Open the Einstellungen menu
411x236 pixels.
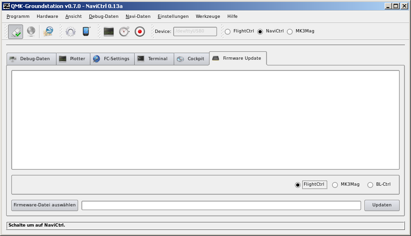pyautogui.click(x=173, y=16)
